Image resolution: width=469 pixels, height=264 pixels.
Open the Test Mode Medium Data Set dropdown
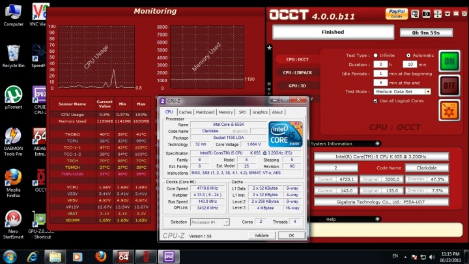428,92
